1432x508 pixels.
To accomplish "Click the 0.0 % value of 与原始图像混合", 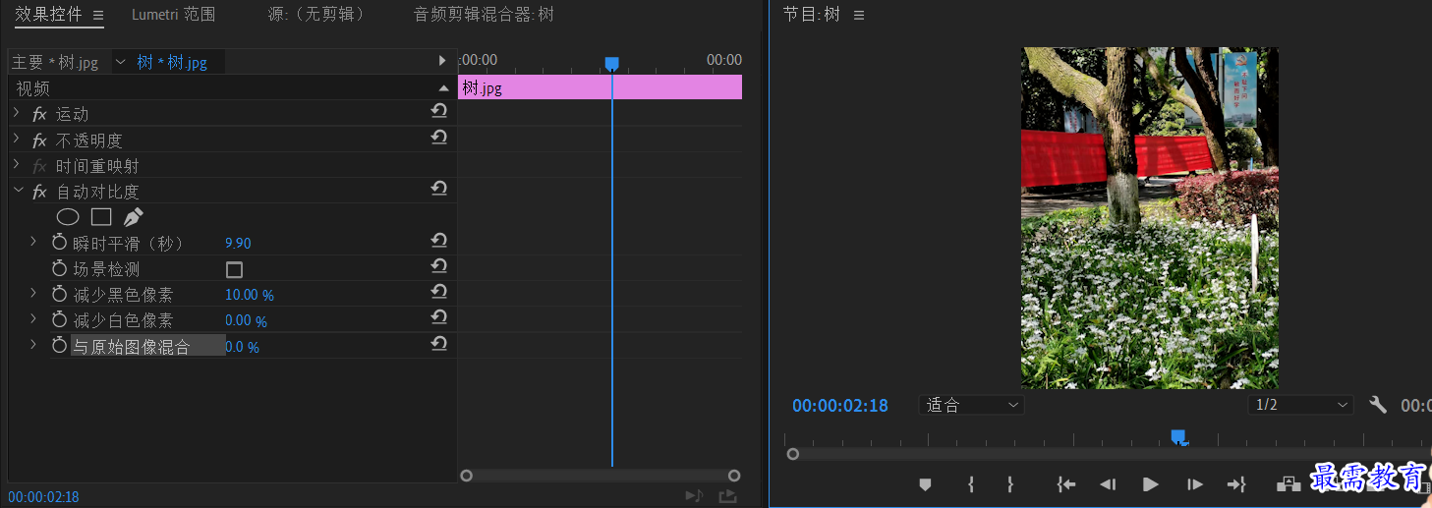I will tap(242, 347).
